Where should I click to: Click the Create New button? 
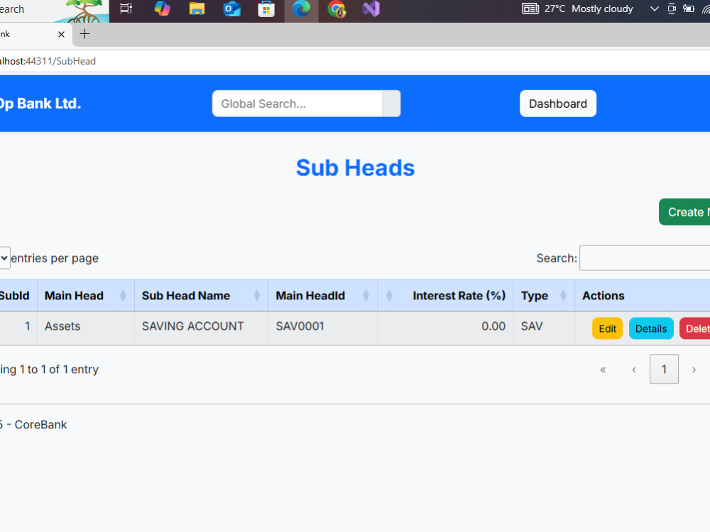pos(684,211)
